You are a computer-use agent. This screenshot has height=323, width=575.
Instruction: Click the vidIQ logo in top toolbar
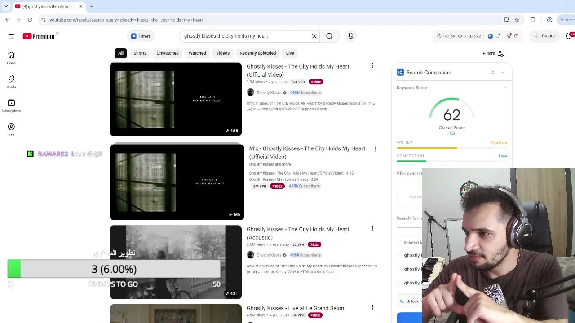490,36
